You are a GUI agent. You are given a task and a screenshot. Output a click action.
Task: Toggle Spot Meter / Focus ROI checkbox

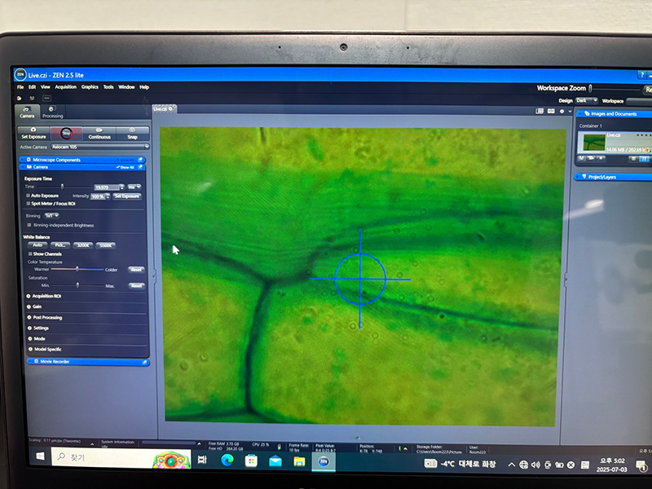point(28,203)
